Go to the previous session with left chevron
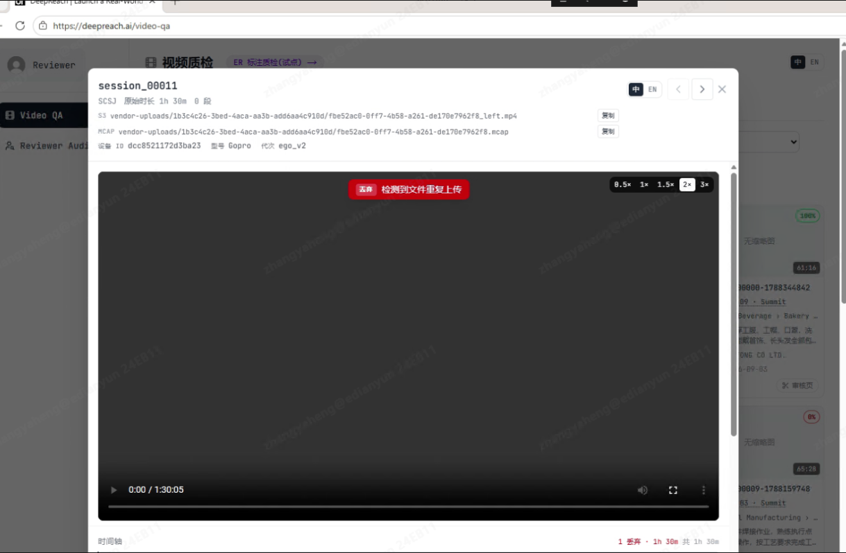The width and height of the screenshot is (846, 553). (x=679, y=89)
